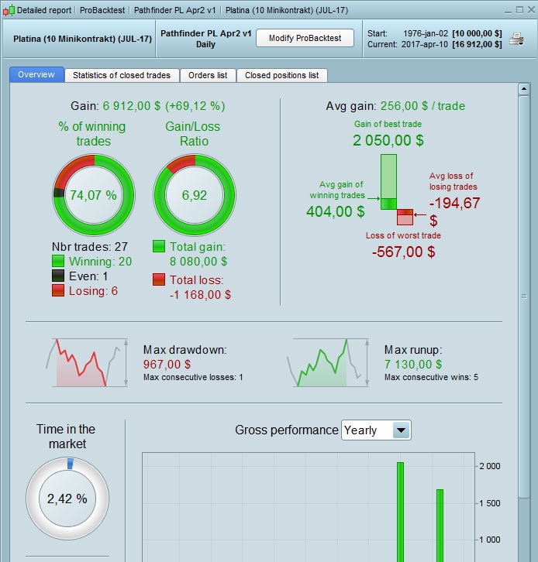Screen dimensions: 538x562
Task: Switch to Statistics of closed trades tab
Action: pos(122,75)
